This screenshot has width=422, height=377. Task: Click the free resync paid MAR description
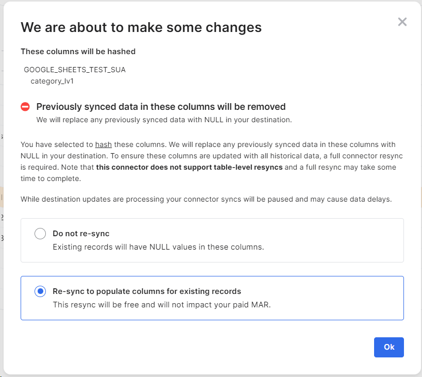pos(162,305)
